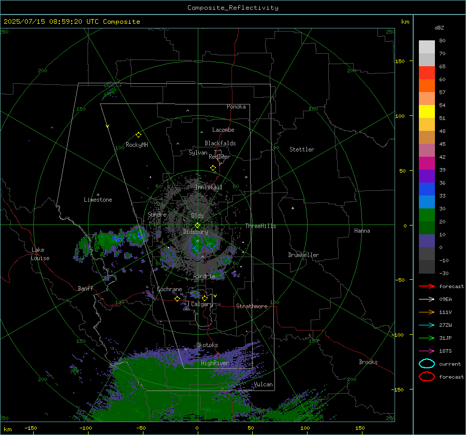
Task: Click the magenta 18TS arrow icon
Action: [x=427, y=351]
